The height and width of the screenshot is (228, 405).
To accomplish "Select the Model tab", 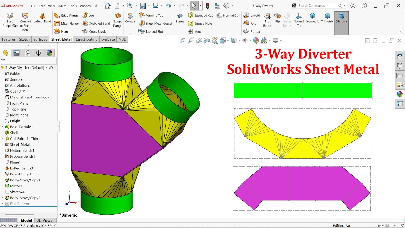I will tap(26, 220).
